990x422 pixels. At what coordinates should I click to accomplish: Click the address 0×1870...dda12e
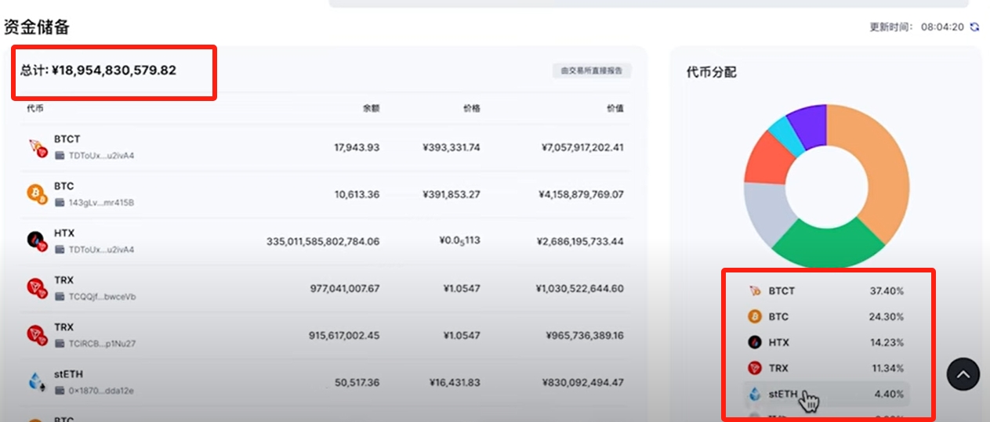(101, 391)
